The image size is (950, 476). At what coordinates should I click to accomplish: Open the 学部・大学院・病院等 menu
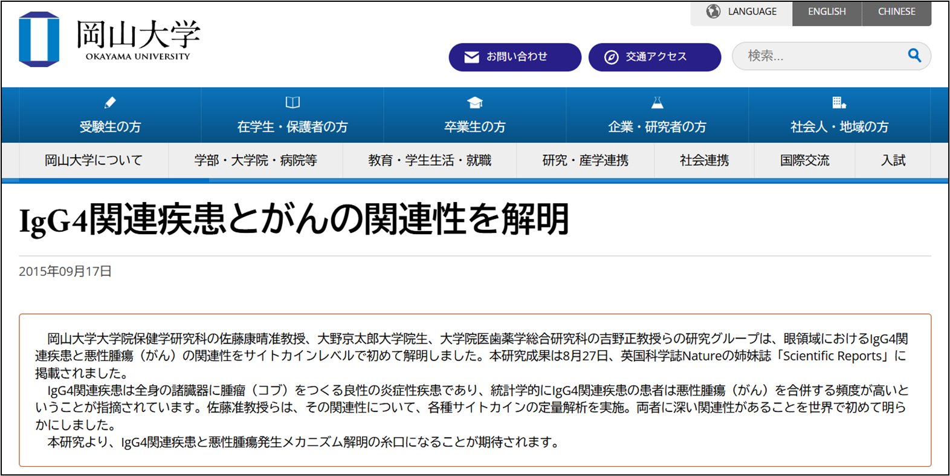[256, 160]
